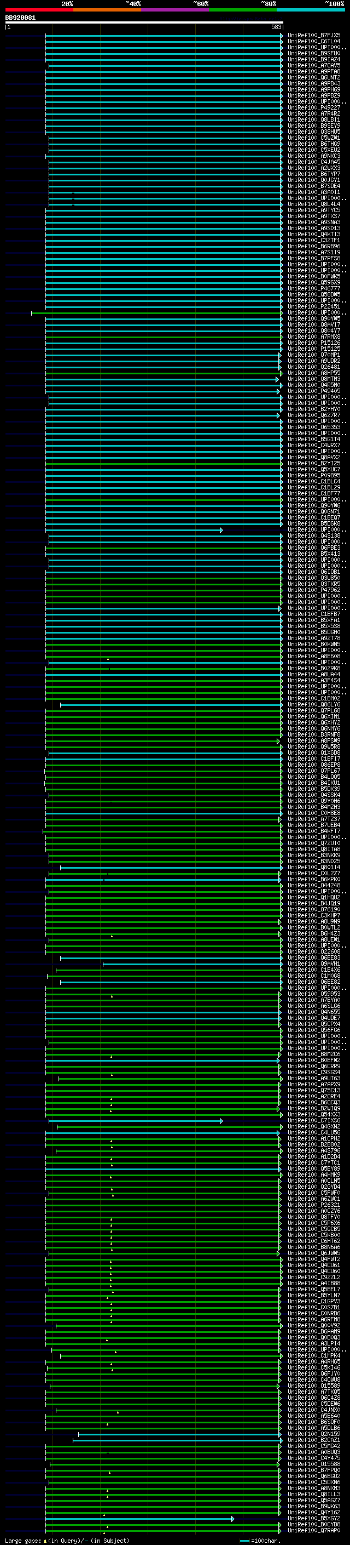Open hit UniRef100_B7FJX5

coord(314,36)
